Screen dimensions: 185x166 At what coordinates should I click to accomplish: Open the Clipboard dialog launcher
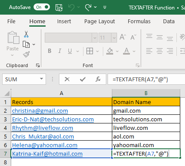coord(38,65)
